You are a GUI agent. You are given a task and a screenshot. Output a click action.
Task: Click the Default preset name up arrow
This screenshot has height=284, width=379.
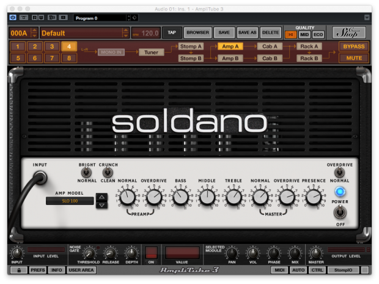click(125, 31)
